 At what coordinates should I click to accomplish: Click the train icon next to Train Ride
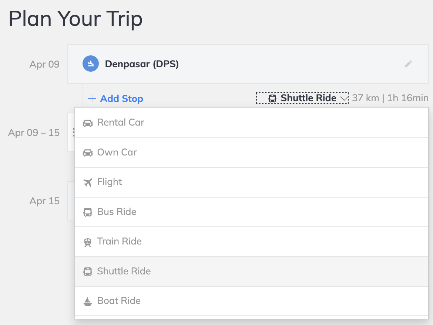[88, 242]
